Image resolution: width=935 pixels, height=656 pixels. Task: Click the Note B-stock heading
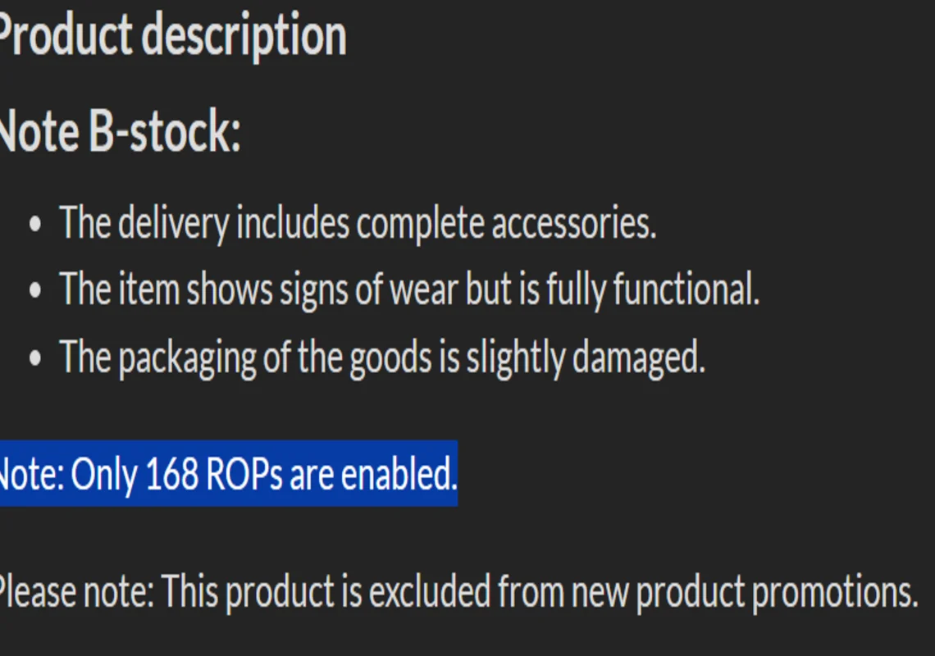(120, 132)
